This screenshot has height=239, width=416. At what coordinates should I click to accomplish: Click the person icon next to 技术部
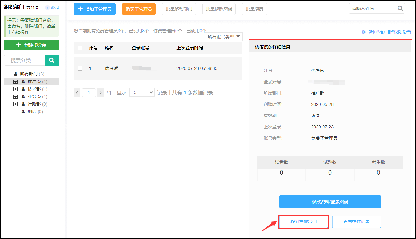(23, 89)
